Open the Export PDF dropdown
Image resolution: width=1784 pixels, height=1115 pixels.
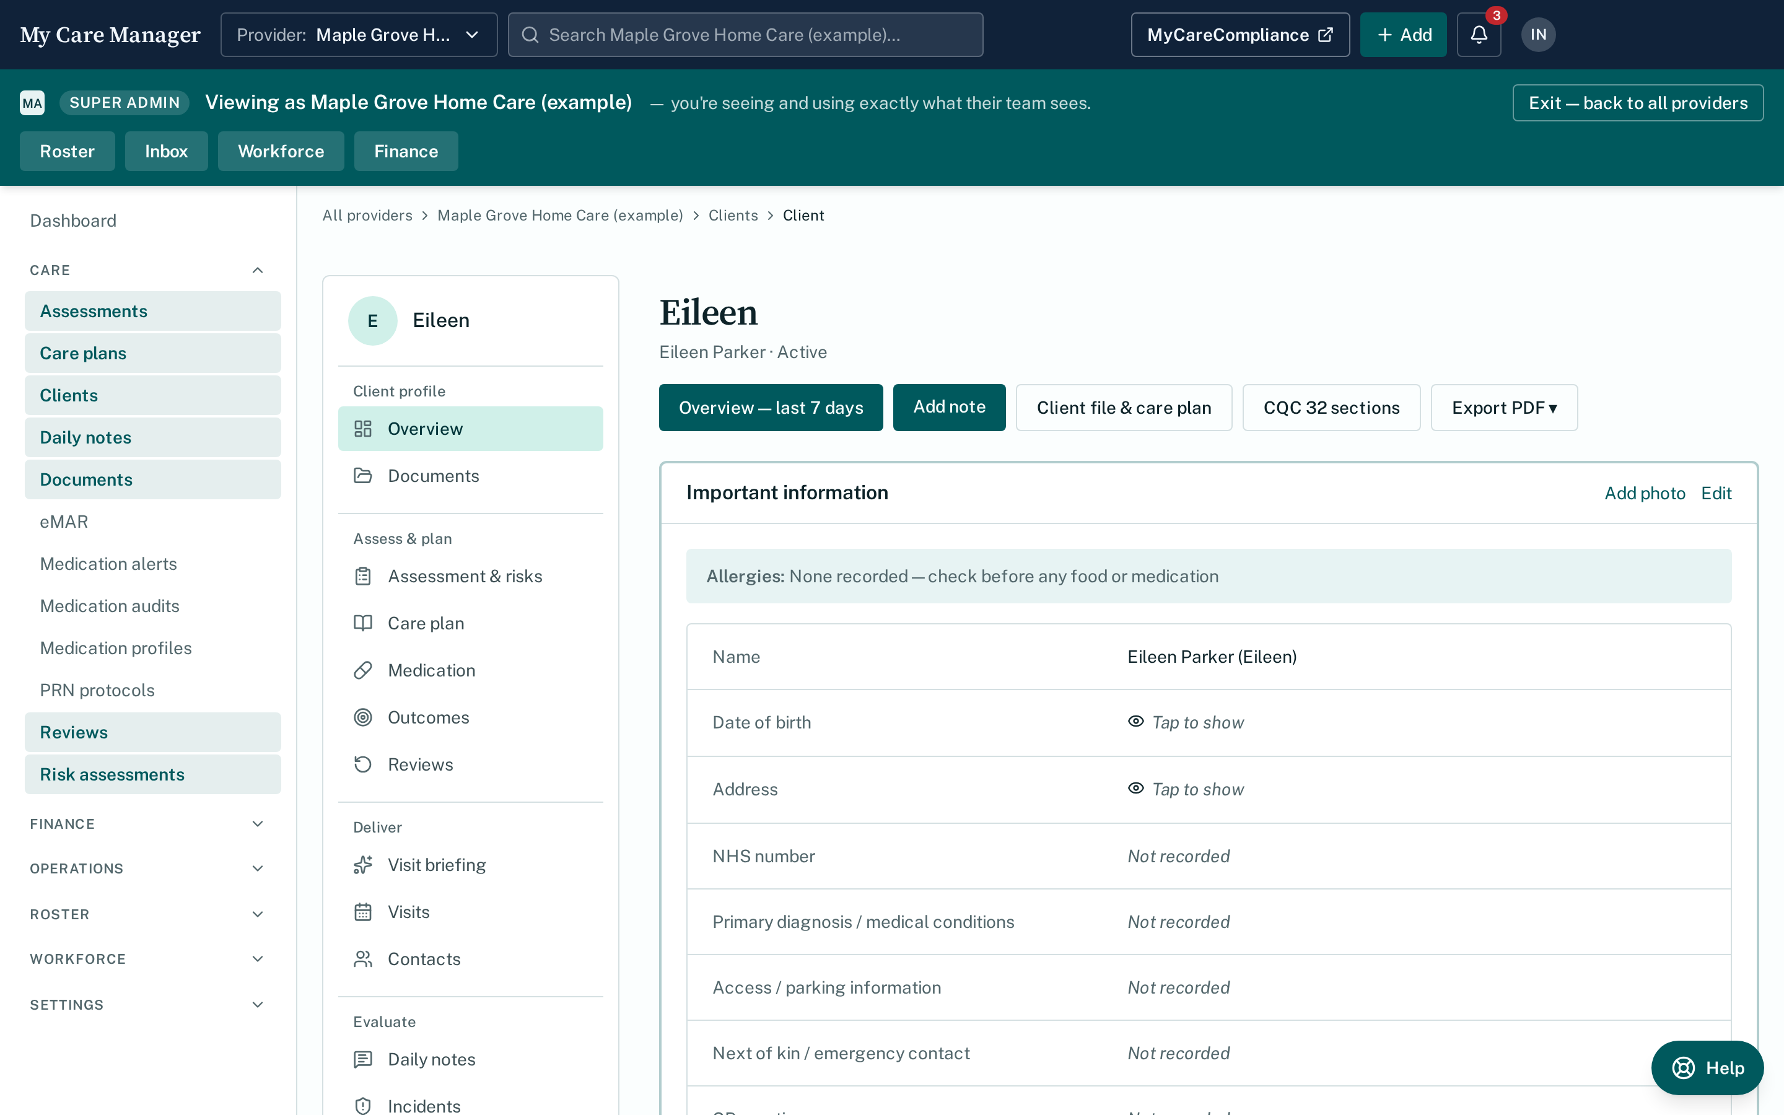pyautogui.click(x=1504, y=408)
